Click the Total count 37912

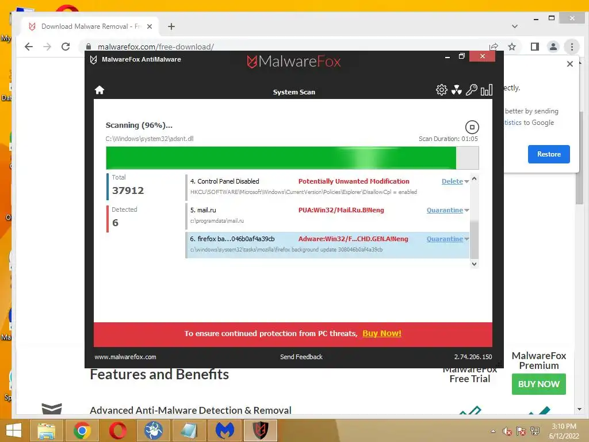point(128,190)
